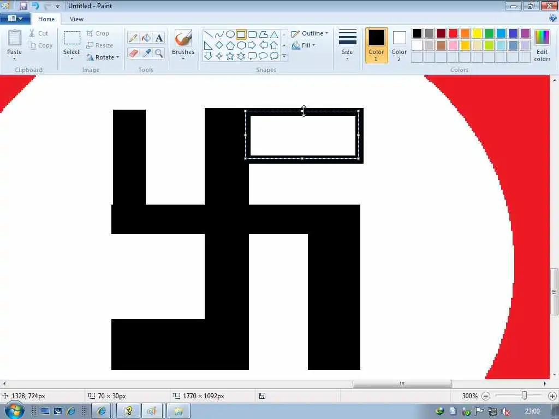The width and height of the screenshot is (559, 419).
Task: Expand the Paste options arrow
Action: pyautogui.click(x=15, y=59)
